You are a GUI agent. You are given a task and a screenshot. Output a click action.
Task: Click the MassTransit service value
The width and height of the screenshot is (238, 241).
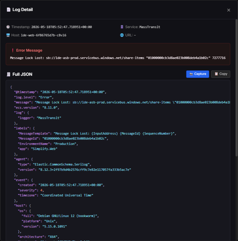tap(150, 27)
